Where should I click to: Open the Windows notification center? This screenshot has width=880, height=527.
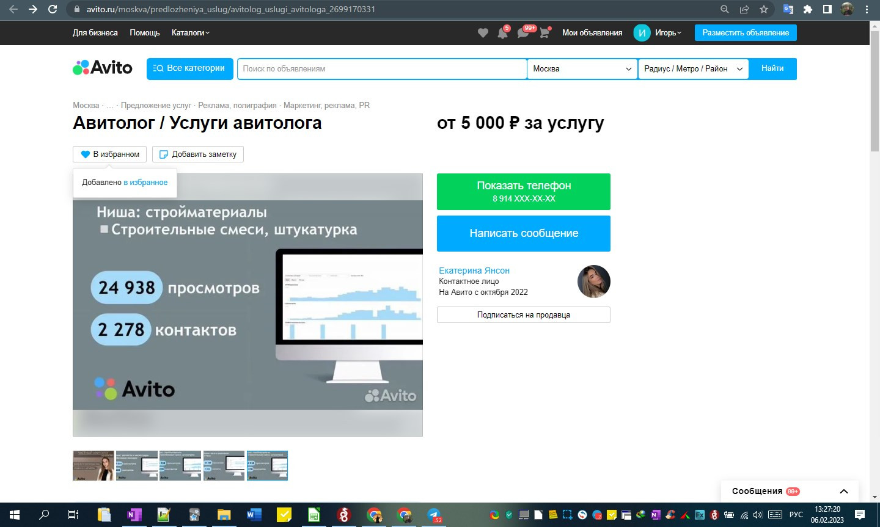[860, 515]
